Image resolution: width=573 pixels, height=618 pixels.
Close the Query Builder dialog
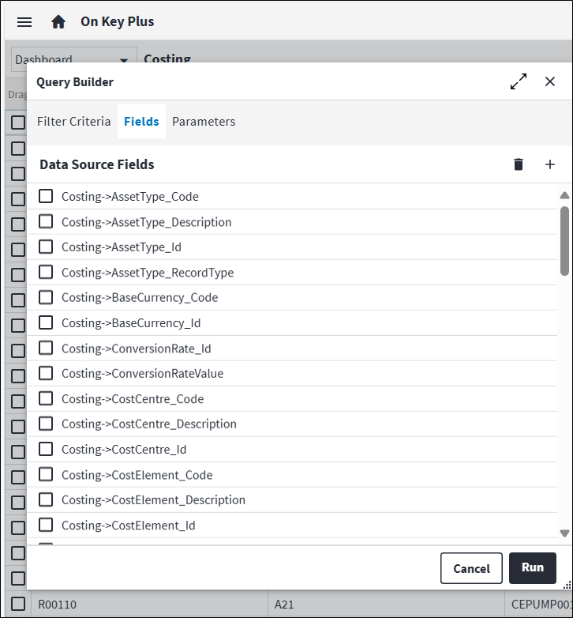(550, 81)
